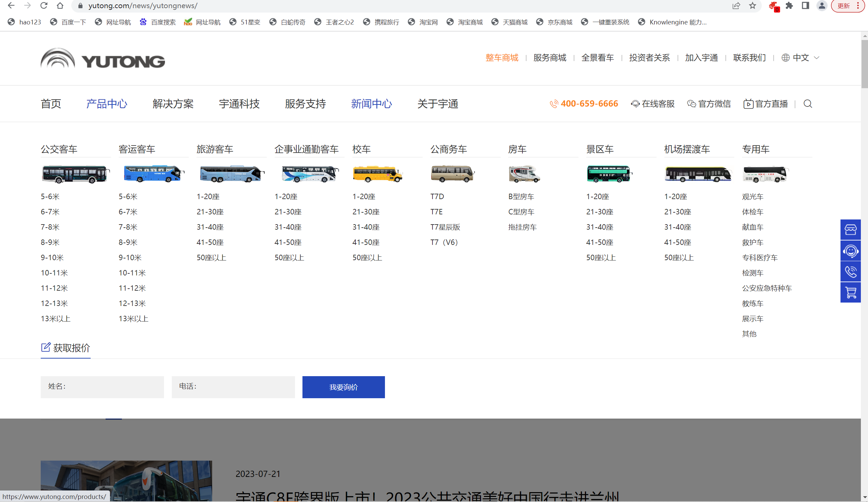The image size is (868, 502).
Task: Select 专科医疗车 under 专用车
Action: click(x=760, y=257)
